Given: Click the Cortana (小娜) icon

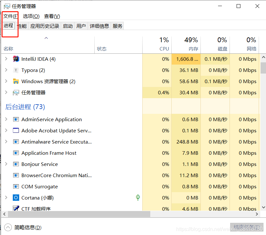Looking at the screenshot, I should pyautogui.click(x=16, y=198).
